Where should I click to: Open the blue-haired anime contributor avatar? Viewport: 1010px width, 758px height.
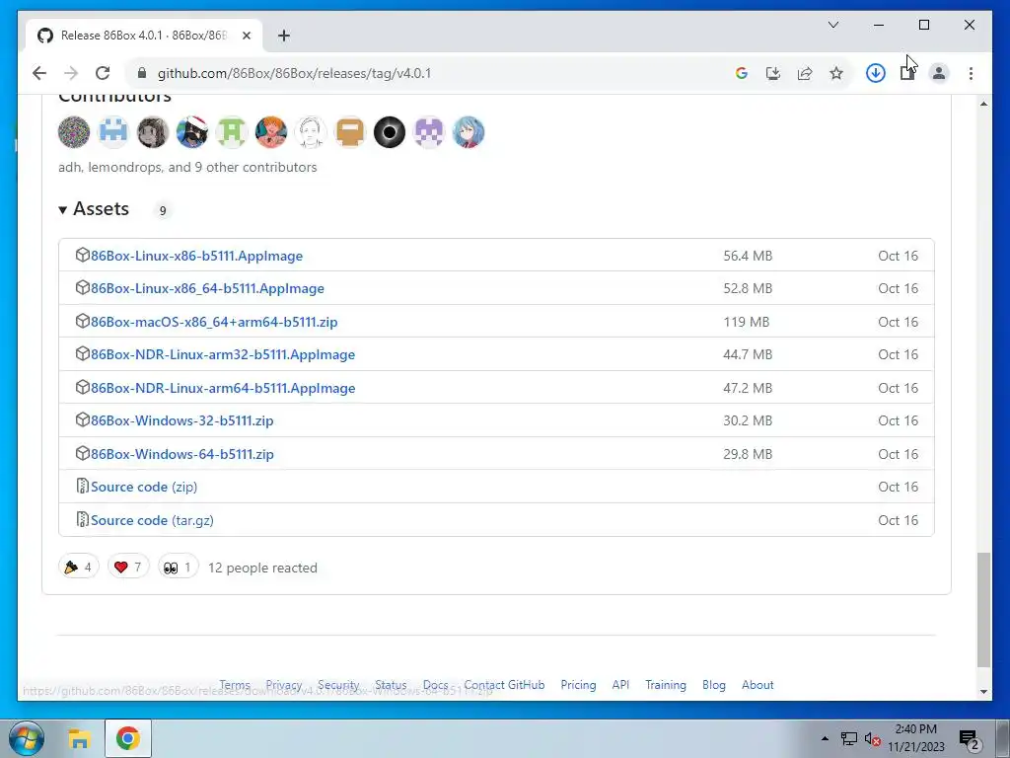click(x=469, y=132)
